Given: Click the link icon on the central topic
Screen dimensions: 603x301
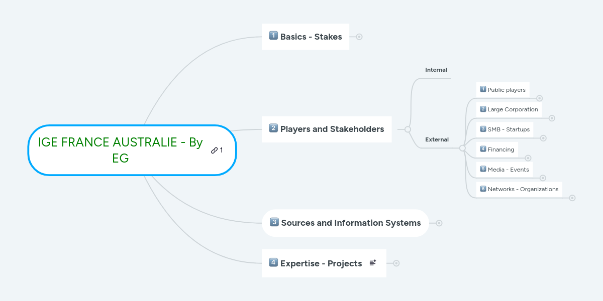Looking at the screenshot, I should 215,150.
